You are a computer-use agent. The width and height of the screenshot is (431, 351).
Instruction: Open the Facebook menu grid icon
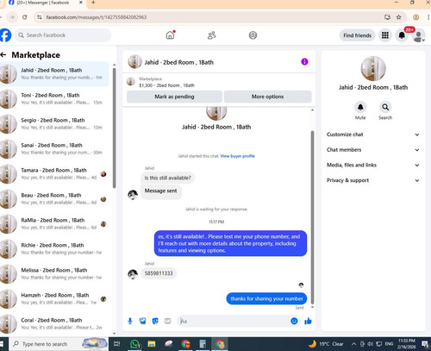[385, 35]
